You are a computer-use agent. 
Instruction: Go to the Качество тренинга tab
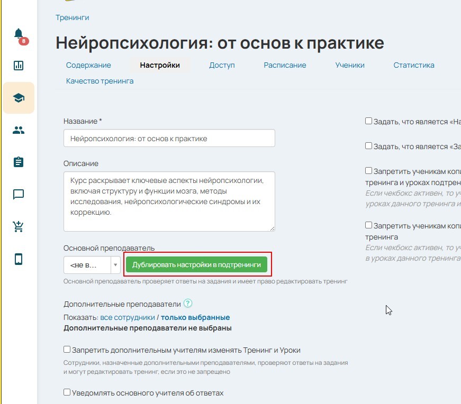100,81
